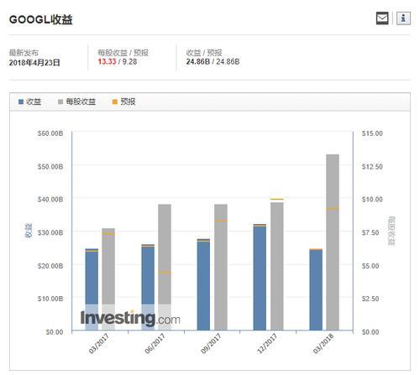Screen dimensions: 420x375
Task: Click the blue revenue bar for 12/2017
Action: [x=260, y=277]
